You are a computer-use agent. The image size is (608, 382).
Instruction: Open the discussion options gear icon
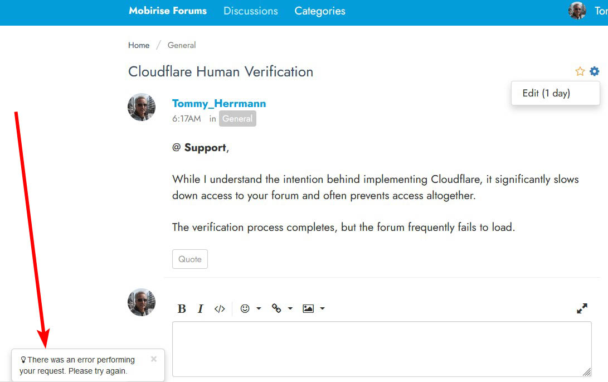point(595,71)
